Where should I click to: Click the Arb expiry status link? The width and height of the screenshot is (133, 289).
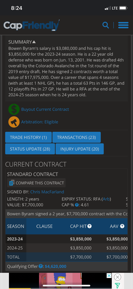(x=106, y=199)
